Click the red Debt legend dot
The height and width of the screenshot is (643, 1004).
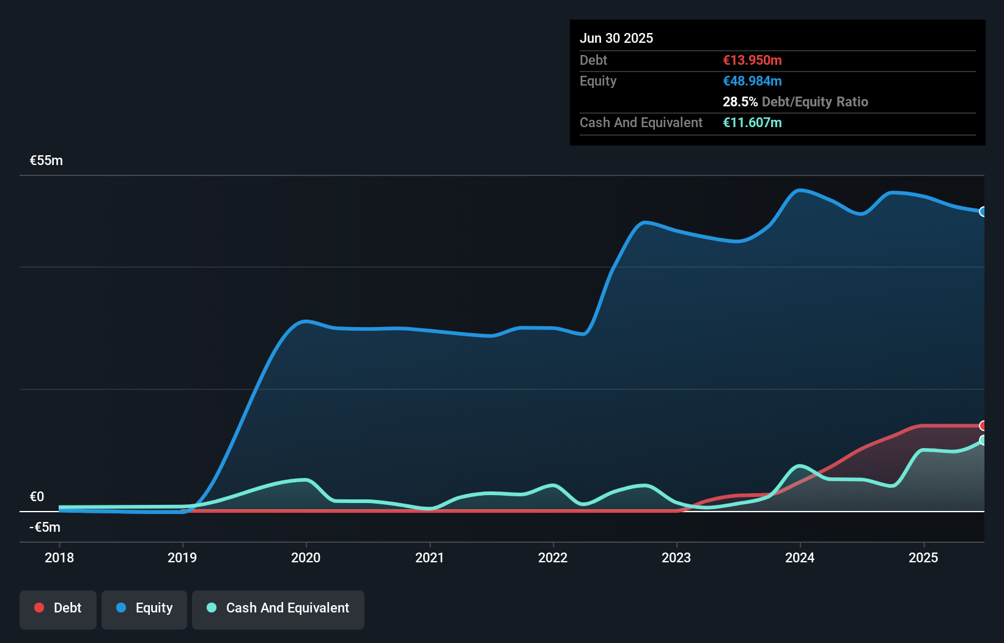click(x=39, y=608)
